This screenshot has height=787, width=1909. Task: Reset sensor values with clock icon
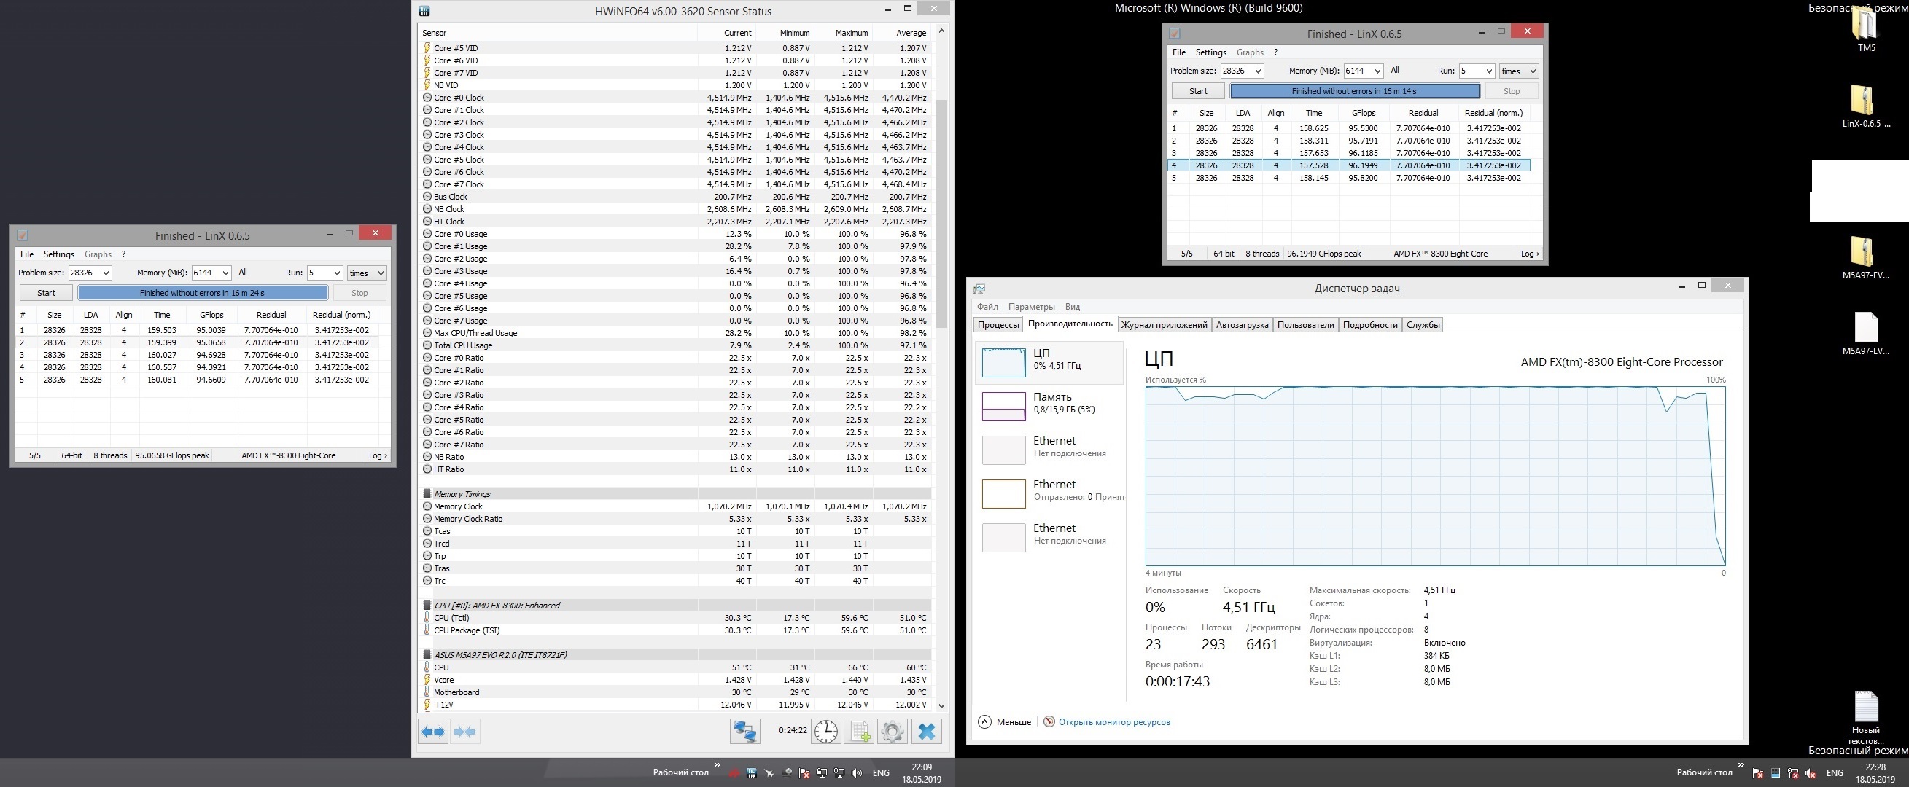click(825, 732)
